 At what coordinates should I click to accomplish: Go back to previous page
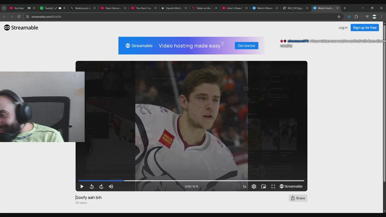point(4,17)
